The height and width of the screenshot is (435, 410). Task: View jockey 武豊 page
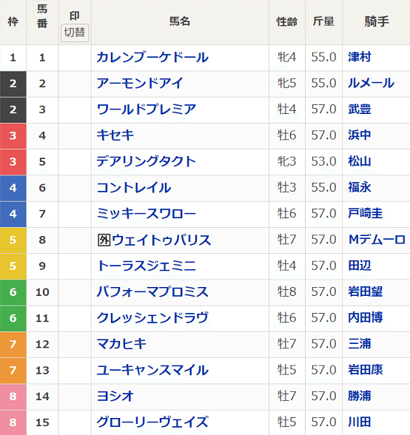[x=360, y=109]
